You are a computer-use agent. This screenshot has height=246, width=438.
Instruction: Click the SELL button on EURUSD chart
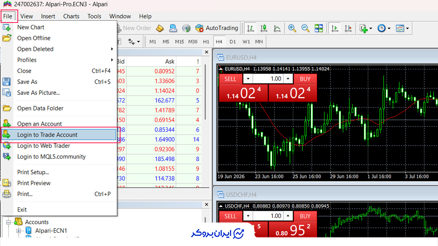(230, 79)
